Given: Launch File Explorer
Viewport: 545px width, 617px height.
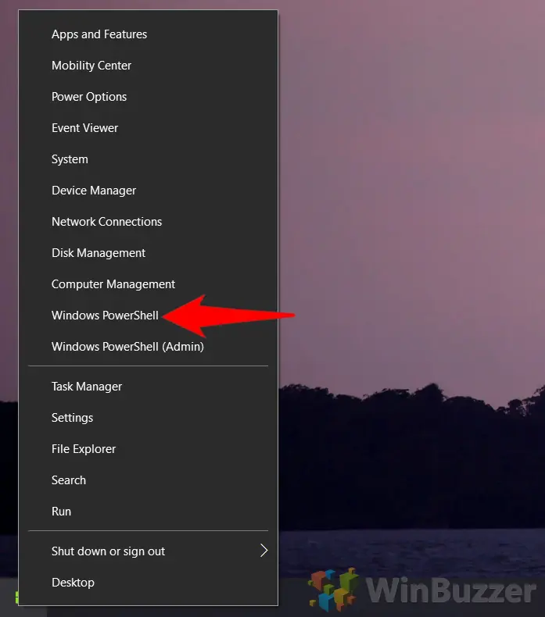Looking at the screenshot, I should click(148, 449).
